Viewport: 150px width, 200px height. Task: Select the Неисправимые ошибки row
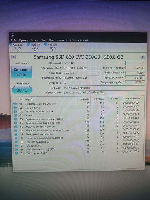(77, 134)
